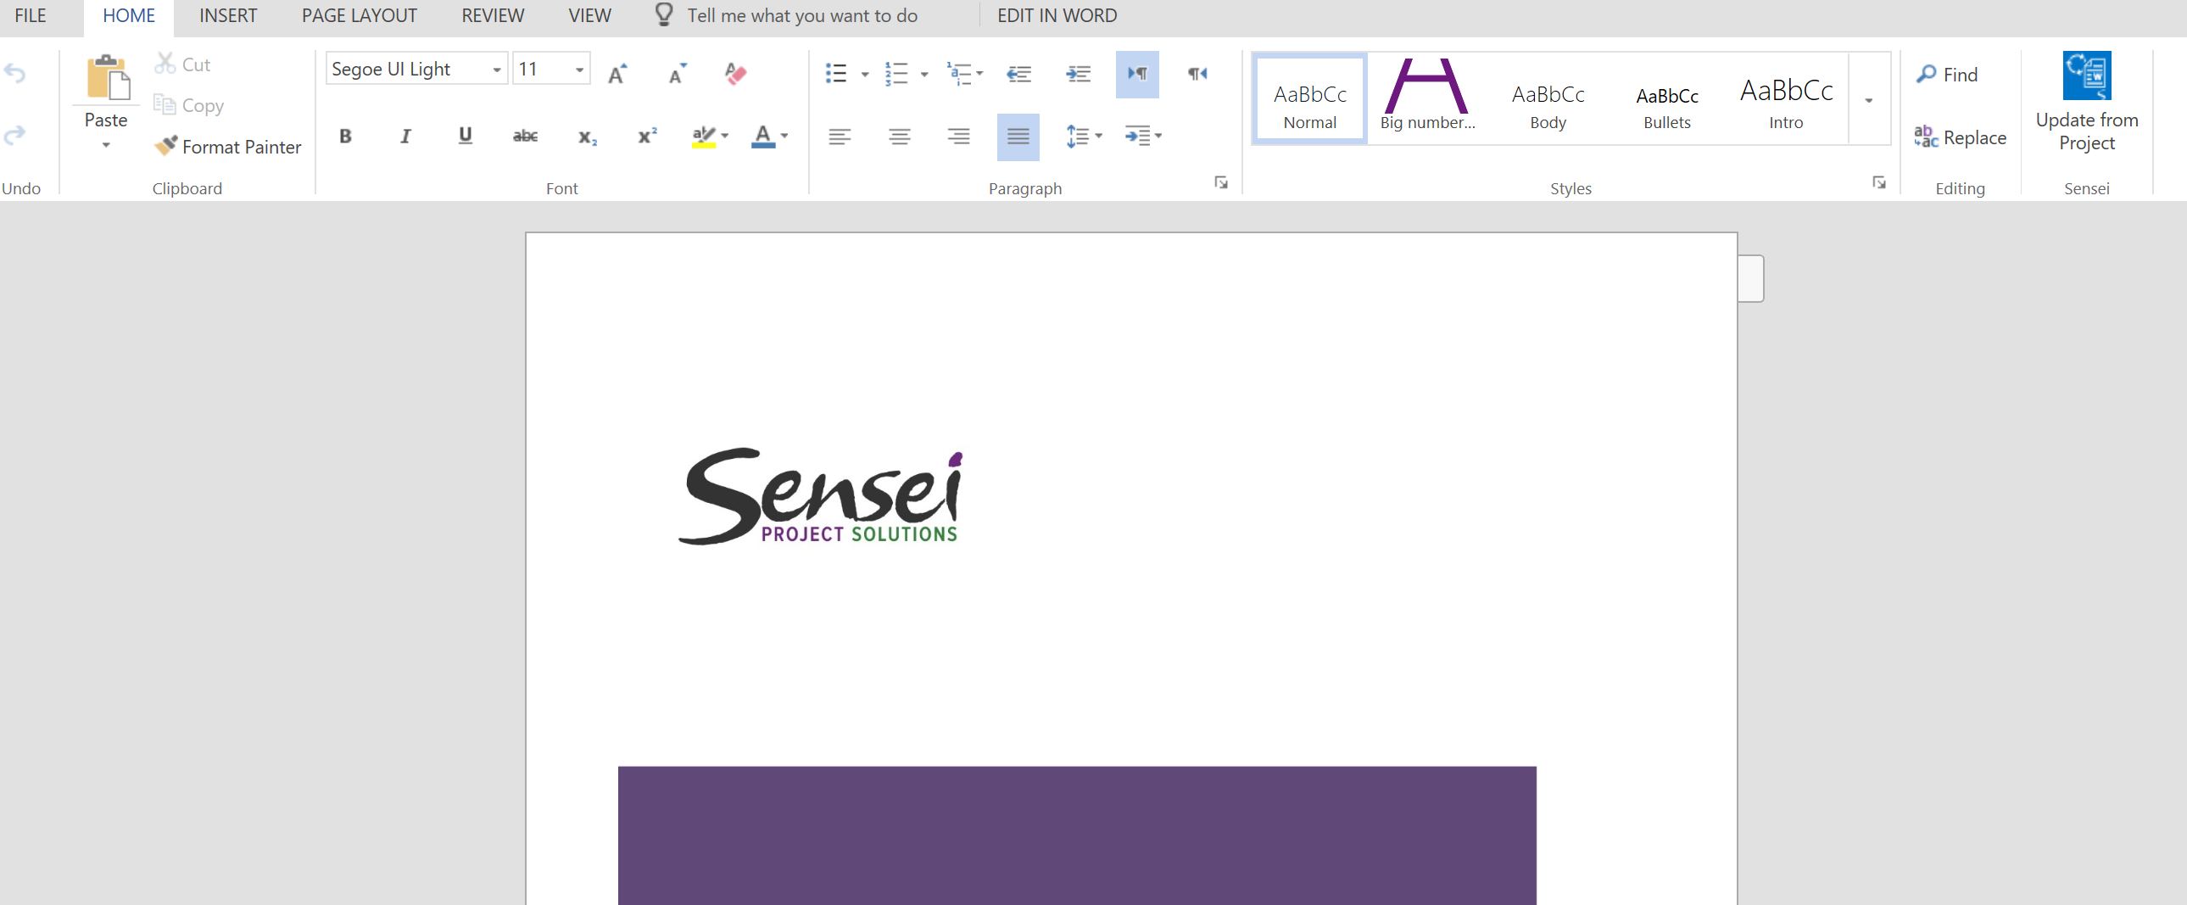Click the purple banner in document
The image size is (2187, 905).
[1076, 835]
